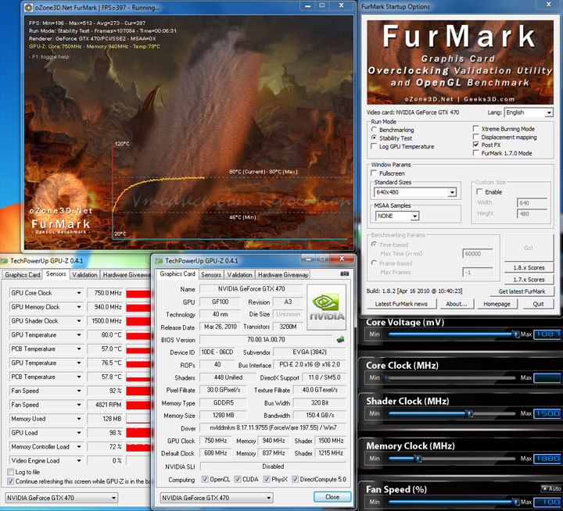Click the Shader Clock slider handle
The height and width of the screenshot is (511, 563).
[469, 413]
